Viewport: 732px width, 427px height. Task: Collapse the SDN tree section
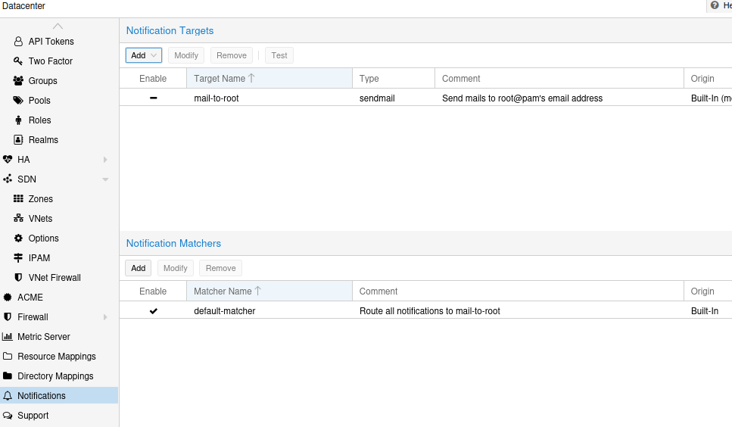(x=105, y=179)
